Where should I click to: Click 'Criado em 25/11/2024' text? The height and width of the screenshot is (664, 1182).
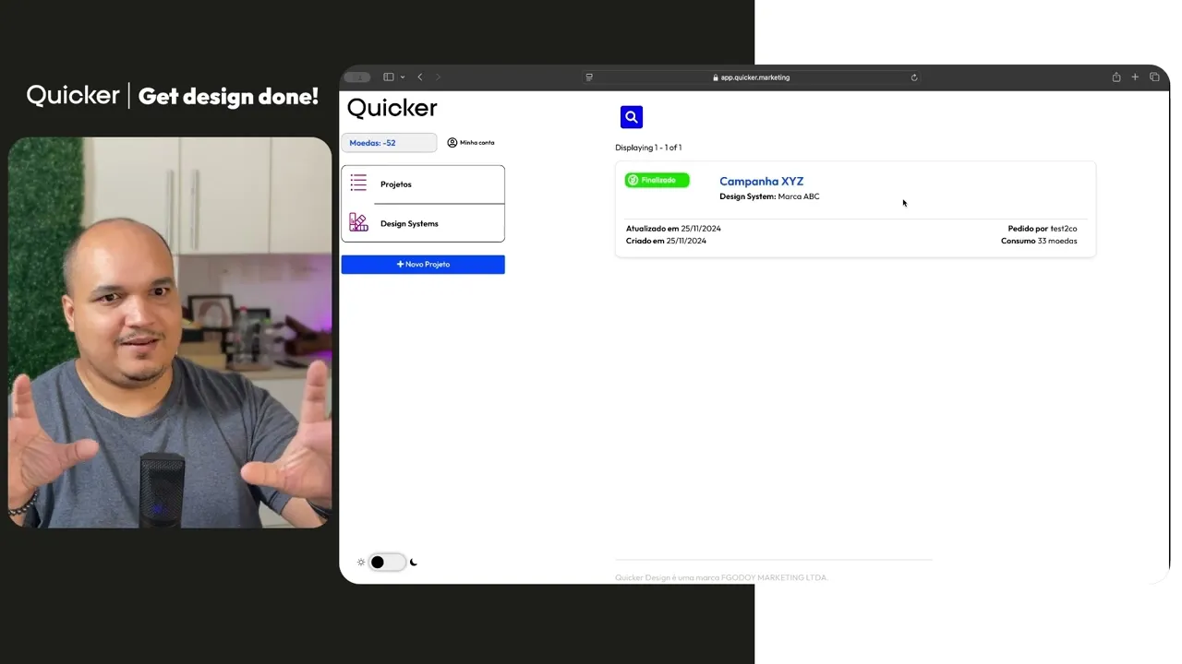666,241
